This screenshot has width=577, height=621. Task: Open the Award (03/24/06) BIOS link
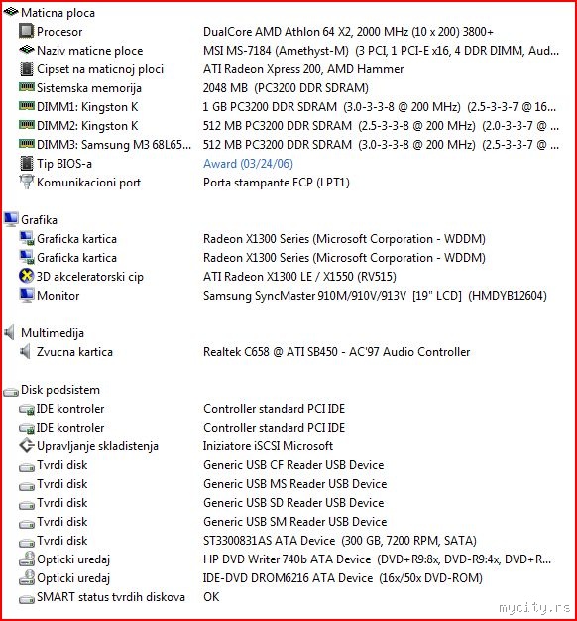click(x=248, y=163)
